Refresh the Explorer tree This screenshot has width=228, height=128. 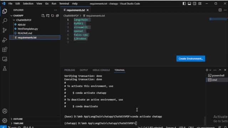tap(52, 16)
